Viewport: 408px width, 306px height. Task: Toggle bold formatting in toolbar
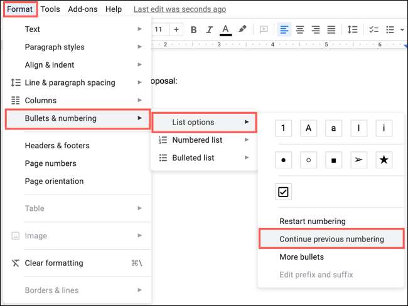pyautogui.click(x=193, y=29)
